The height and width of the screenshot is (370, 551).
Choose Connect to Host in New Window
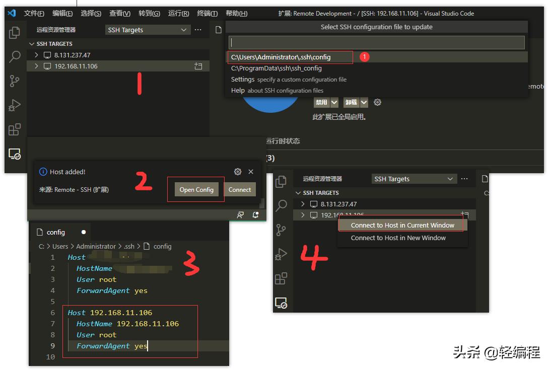(x=402, y=238)
